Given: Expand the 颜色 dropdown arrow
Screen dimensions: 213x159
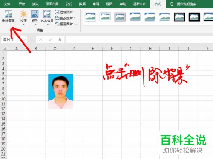Looking at the screenshot, I should (x=35, y=25).
